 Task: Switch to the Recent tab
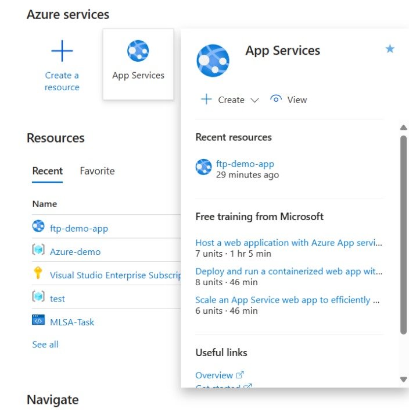[x=47, y=171]
